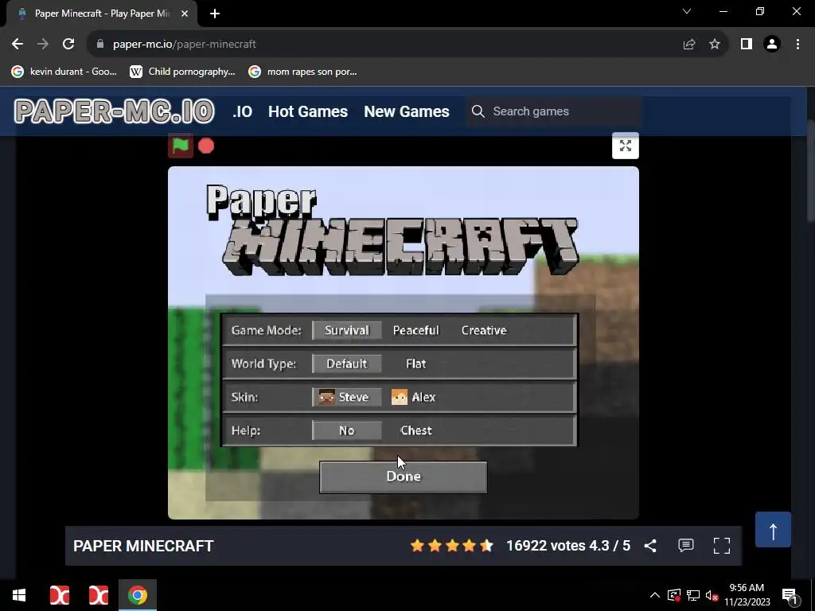Click the fullscreen corners icon in the game bar
This screenshot has width=815, height=611.
click(x=721, y=546)
